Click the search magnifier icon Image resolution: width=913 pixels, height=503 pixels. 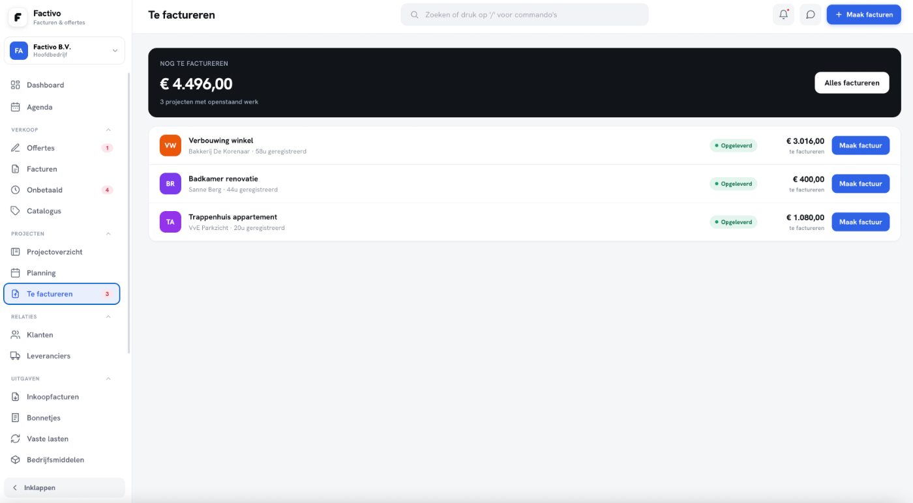coord(414,14)
